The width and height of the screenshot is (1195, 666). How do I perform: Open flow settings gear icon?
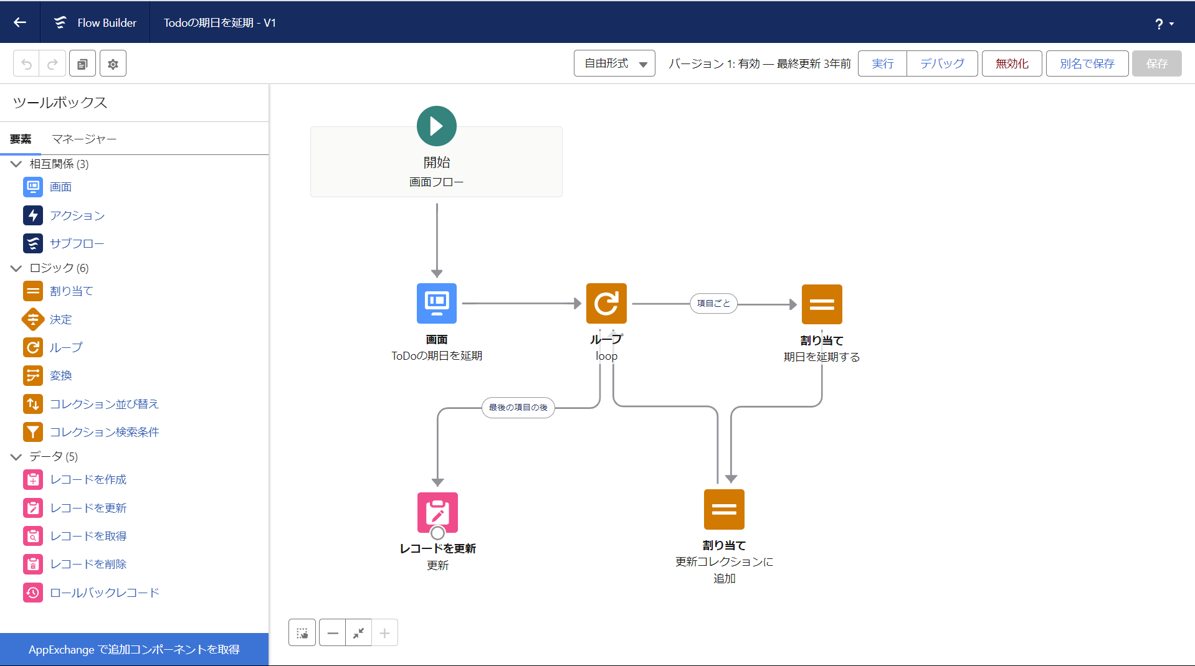[x=113, y=63]
